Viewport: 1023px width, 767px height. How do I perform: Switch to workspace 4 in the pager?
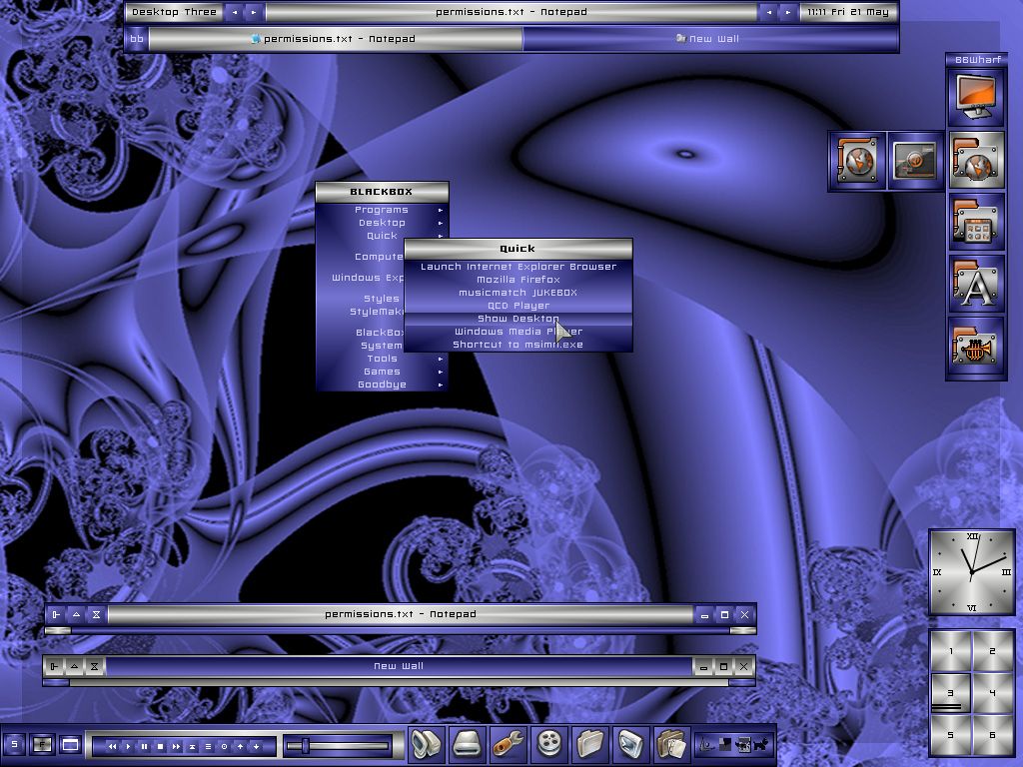[992, 693]
